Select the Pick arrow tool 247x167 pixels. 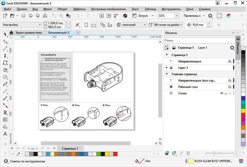pyautogui.click(x=5, y=34)
